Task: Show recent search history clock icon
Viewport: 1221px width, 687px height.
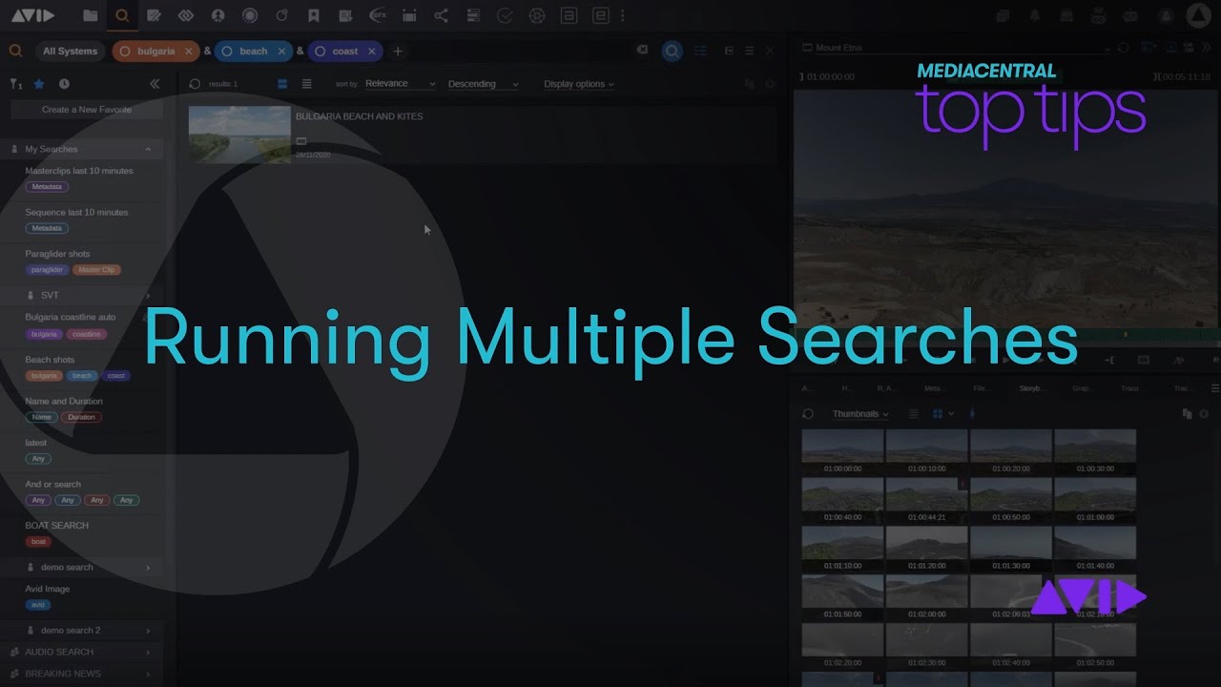Action: (x=64, y=84)
